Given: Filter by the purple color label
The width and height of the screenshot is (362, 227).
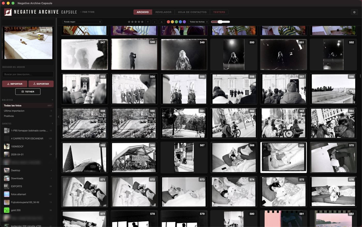Looking at the screenshot, I should click(184, 22).
